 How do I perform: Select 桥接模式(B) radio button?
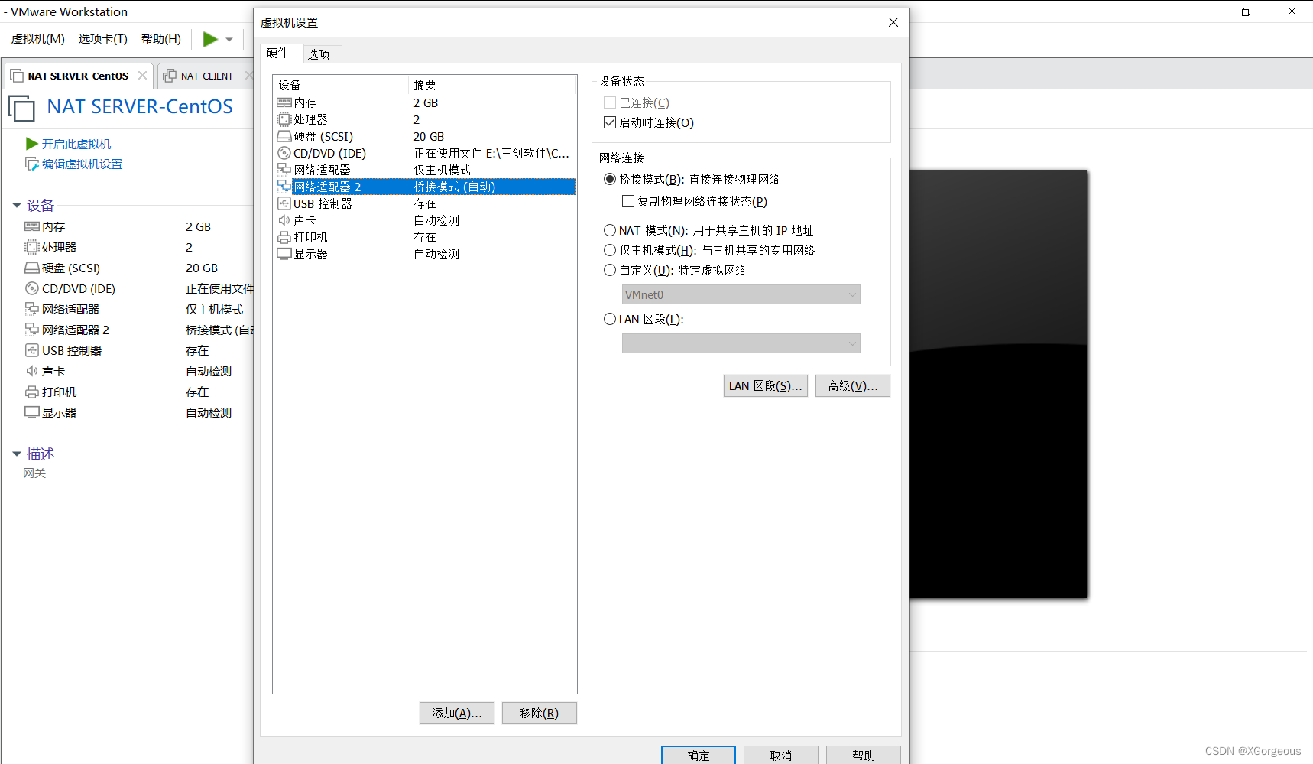(610, 179)
